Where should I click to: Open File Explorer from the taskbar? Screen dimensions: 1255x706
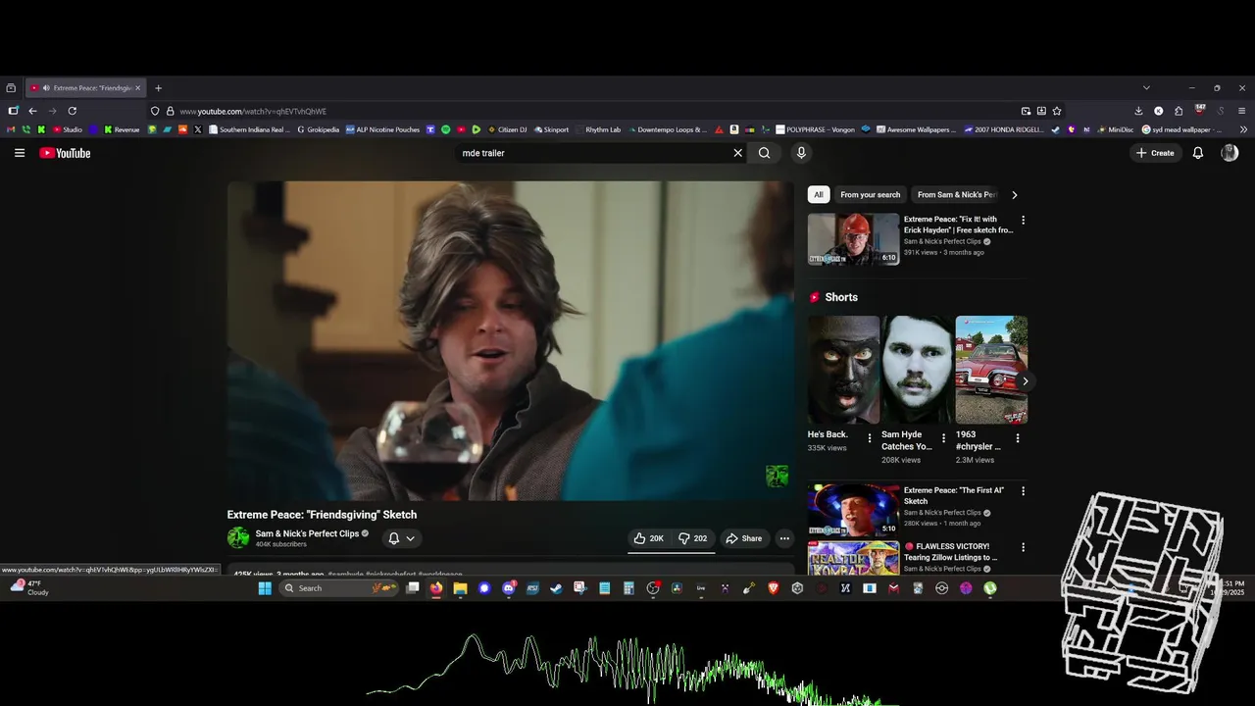coord(460,588)
